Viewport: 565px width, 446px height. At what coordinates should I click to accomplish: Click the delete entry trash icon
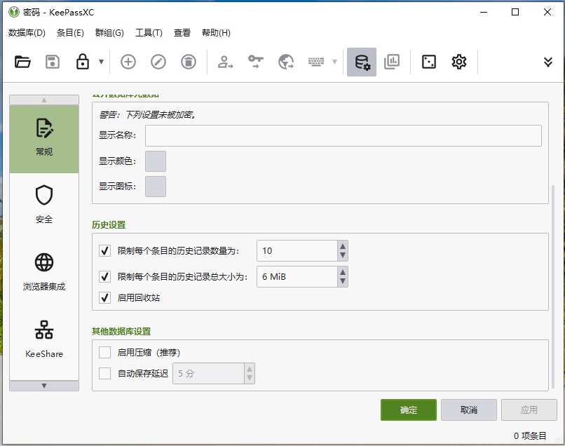coord(189,62)
